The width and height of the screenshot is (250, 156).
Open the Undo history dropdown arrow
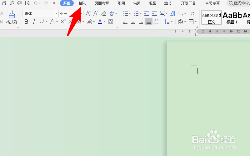(x=40, y=3)
